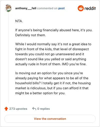Click the "NTA." verdict text
This screenshot has width=100, height=127.
click(19, 21)
